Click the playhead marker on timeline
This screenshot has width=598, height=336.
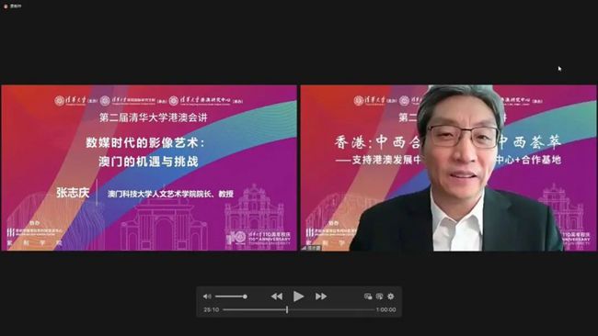287,309
